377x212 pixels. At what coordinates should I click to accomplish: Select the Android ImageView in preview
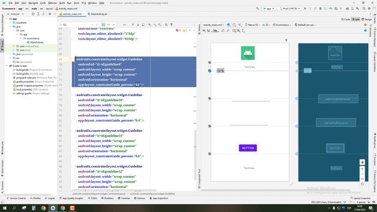247,53
